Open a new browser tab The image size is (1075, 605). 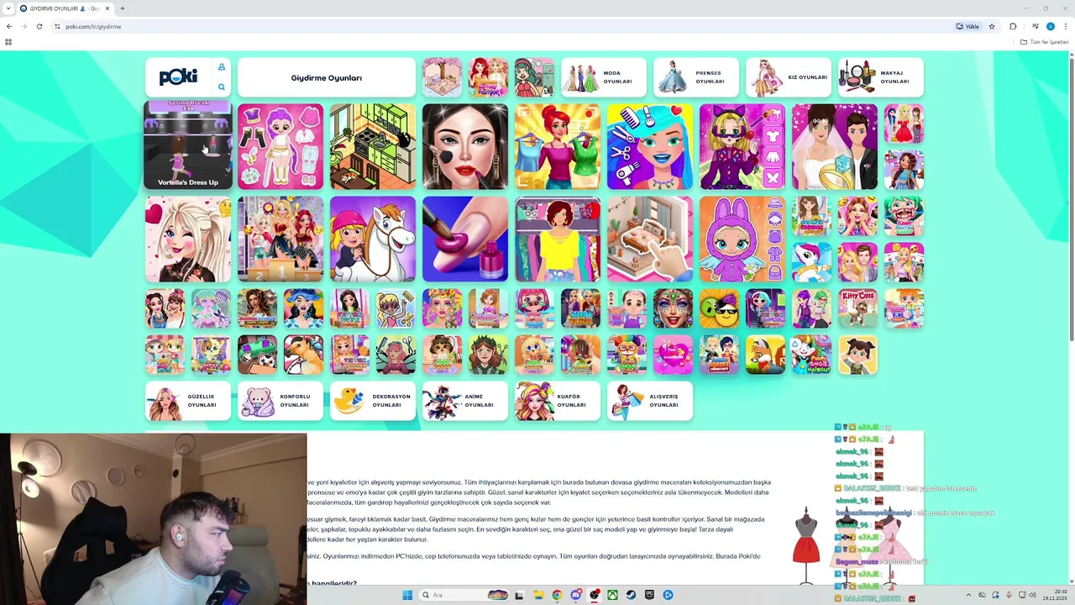point(123,8)
